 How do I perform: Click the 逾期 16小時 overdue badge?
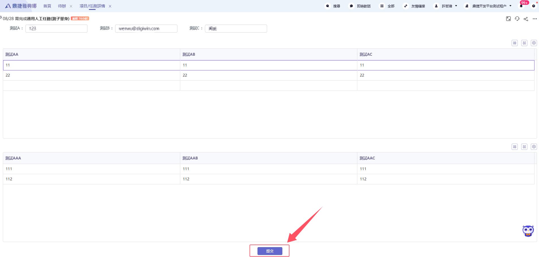(80, 18)
